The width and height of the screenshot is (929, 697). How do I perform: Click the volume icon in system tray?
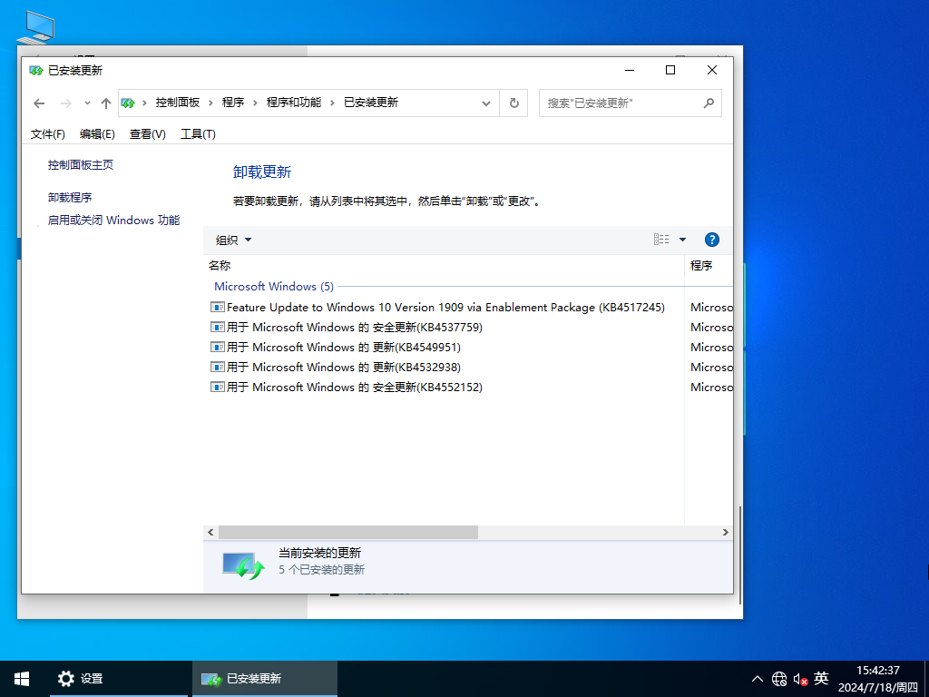click(x=800, y=678)
